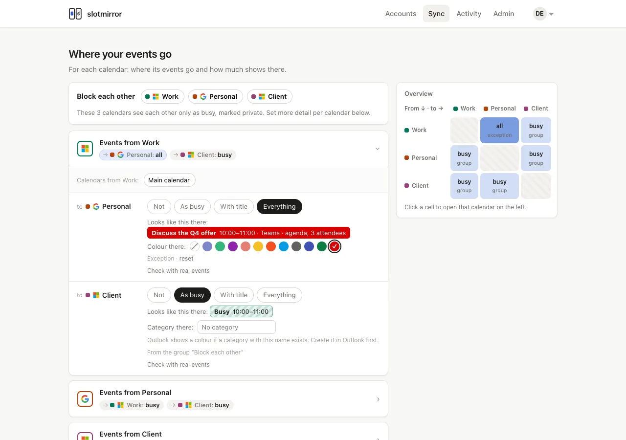The height and width of the screenshot is (440, 626).
Task: Toggle the Main calendar chip
Action: click(169, 180)
